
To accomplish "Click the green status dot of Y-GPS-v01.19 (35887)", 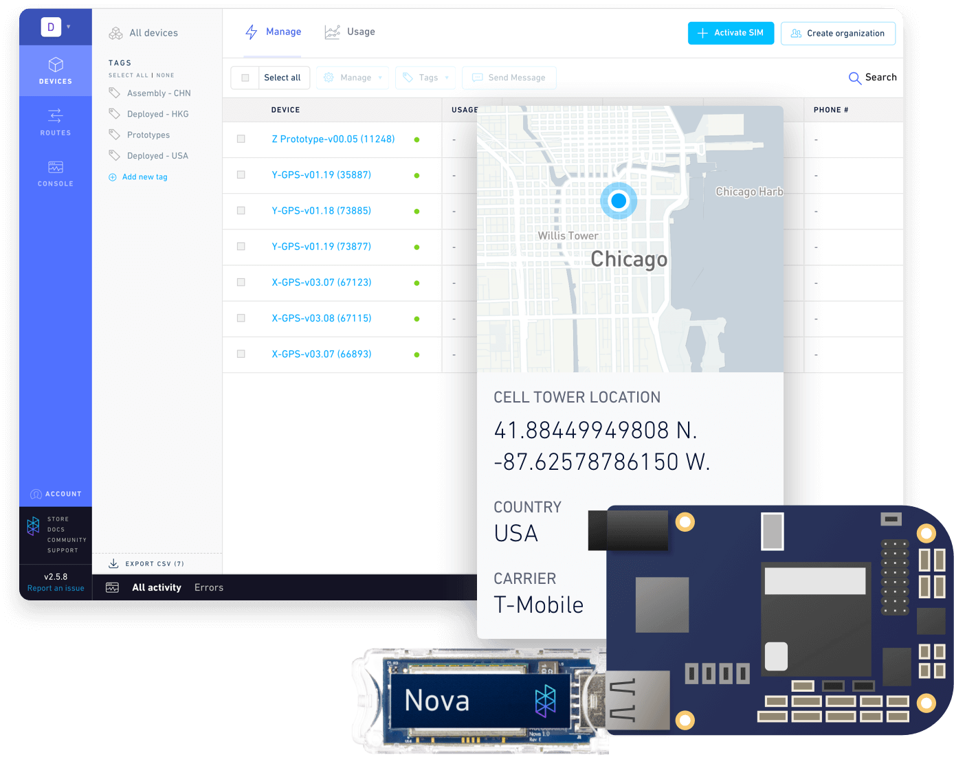I will (x=417, y=175).
